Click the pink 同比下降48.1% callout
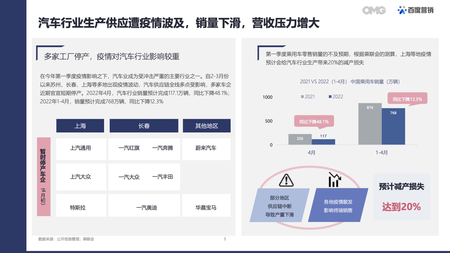The width and height of the screenshot is (450, 253). click(x=314, y=122)
